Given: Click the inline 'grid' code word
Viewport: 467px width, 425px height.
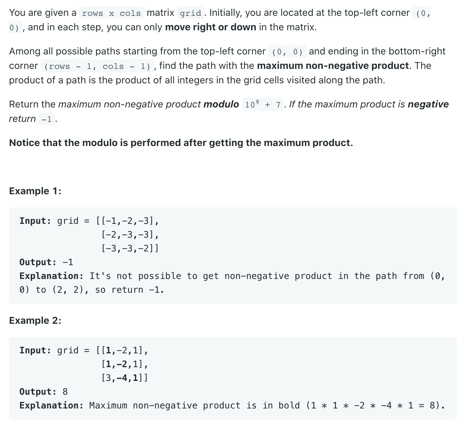Looking at the screenshot, I should (190, 13).
